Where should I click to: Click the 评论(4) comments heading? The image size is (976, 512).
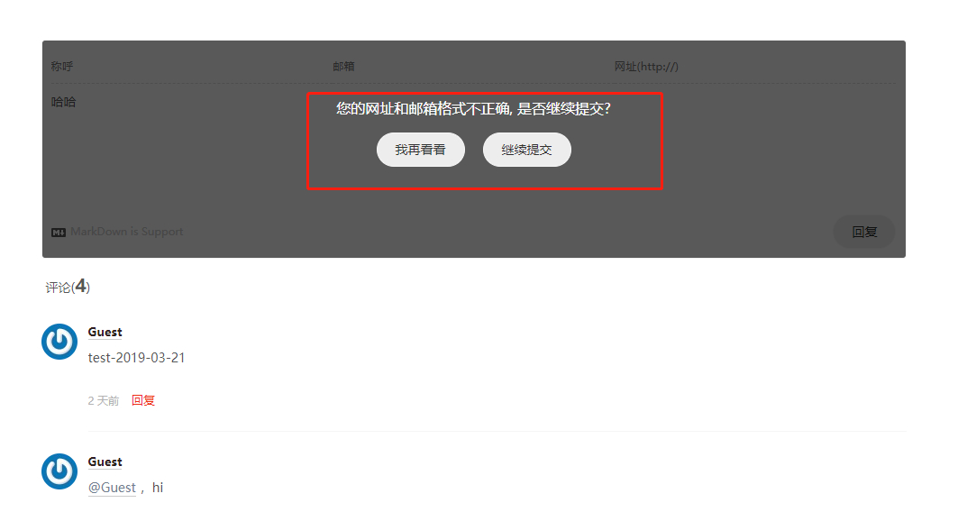pos(68,287)
